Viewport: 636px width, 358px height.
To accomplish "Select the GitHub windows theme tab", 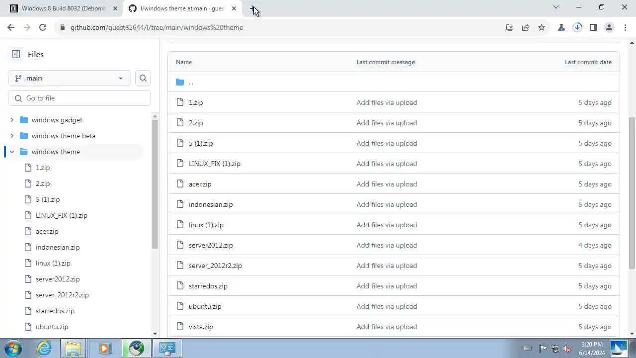I will tap(182, 8).
